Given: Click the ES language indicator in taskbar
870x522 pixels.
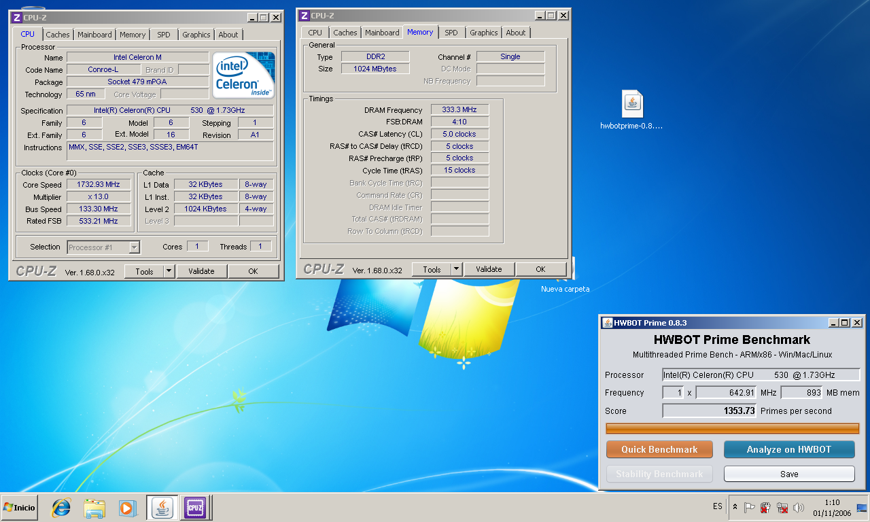Looking at the screenshot, I should 718,506.
